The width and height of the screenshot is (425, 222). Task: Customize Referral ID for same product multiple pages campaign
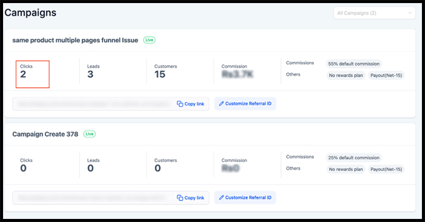(x=245, y=104)
